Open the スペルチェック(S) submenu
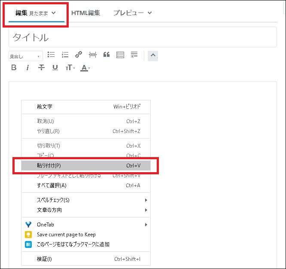This screenshot has width=286, height=269. pyautogui.click(x=86, y=200)
